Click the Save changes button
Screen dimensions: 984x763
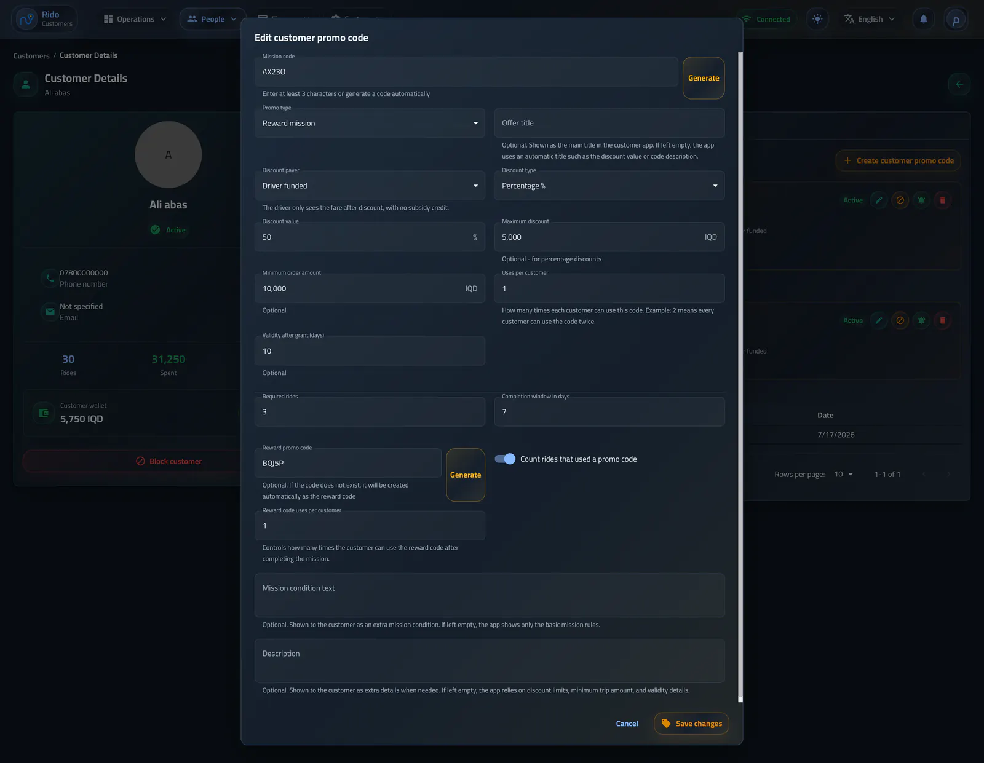(x=692, y=724)
